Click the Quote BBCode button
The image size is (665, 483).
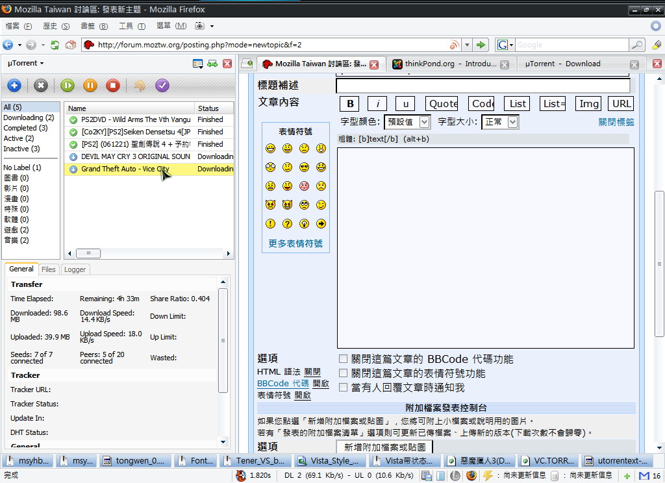[x=442, y=104]
